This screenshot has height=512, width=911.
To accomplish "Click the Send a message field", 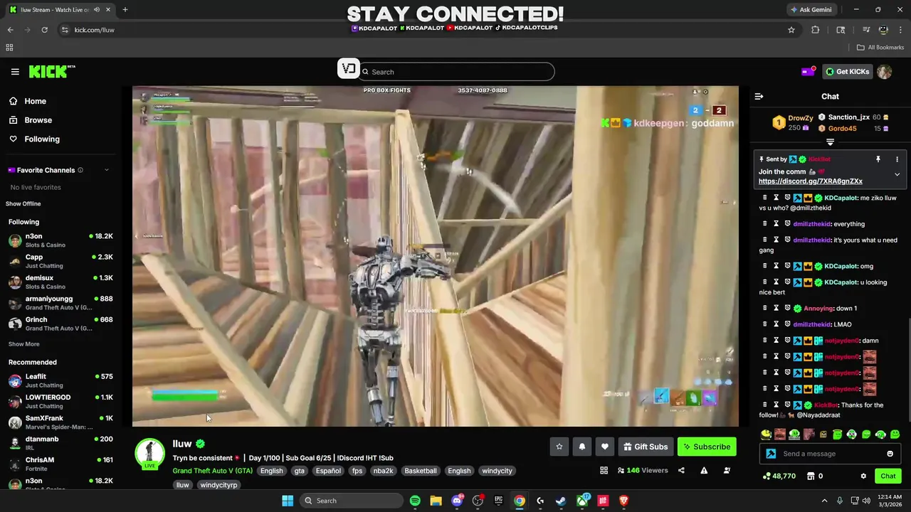I will click(x=830, y=454).
